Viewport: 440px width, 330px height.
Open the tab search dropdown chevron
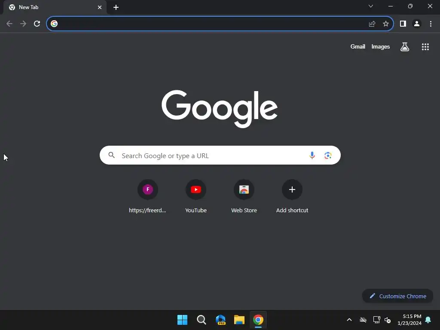(x=371, y=6)
